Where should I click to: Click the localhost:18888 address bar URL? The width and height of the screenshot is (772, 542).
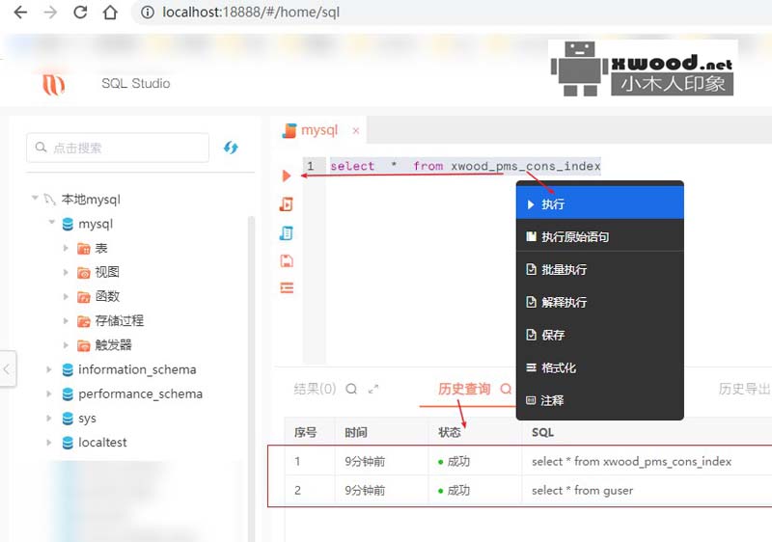pyautogui.click(x=251, y=13)
